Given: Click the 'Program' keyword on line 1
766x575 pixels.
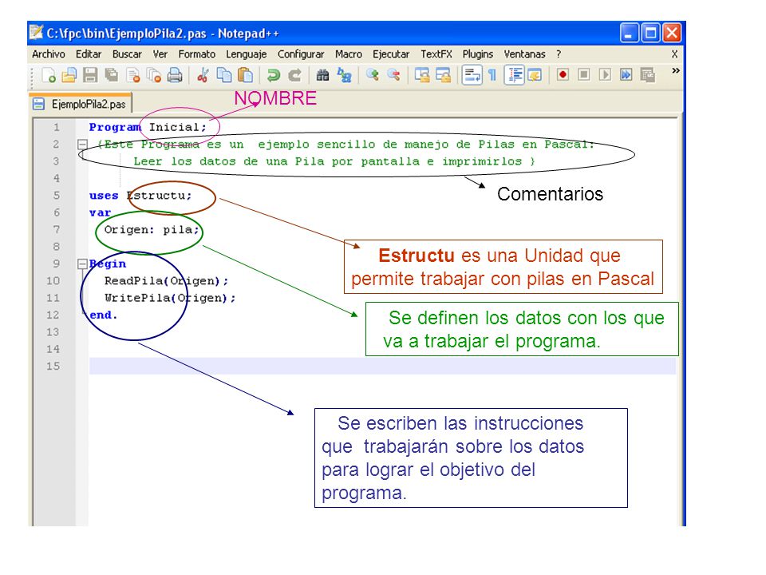Looking at the screenshot, I should (115, 128).
